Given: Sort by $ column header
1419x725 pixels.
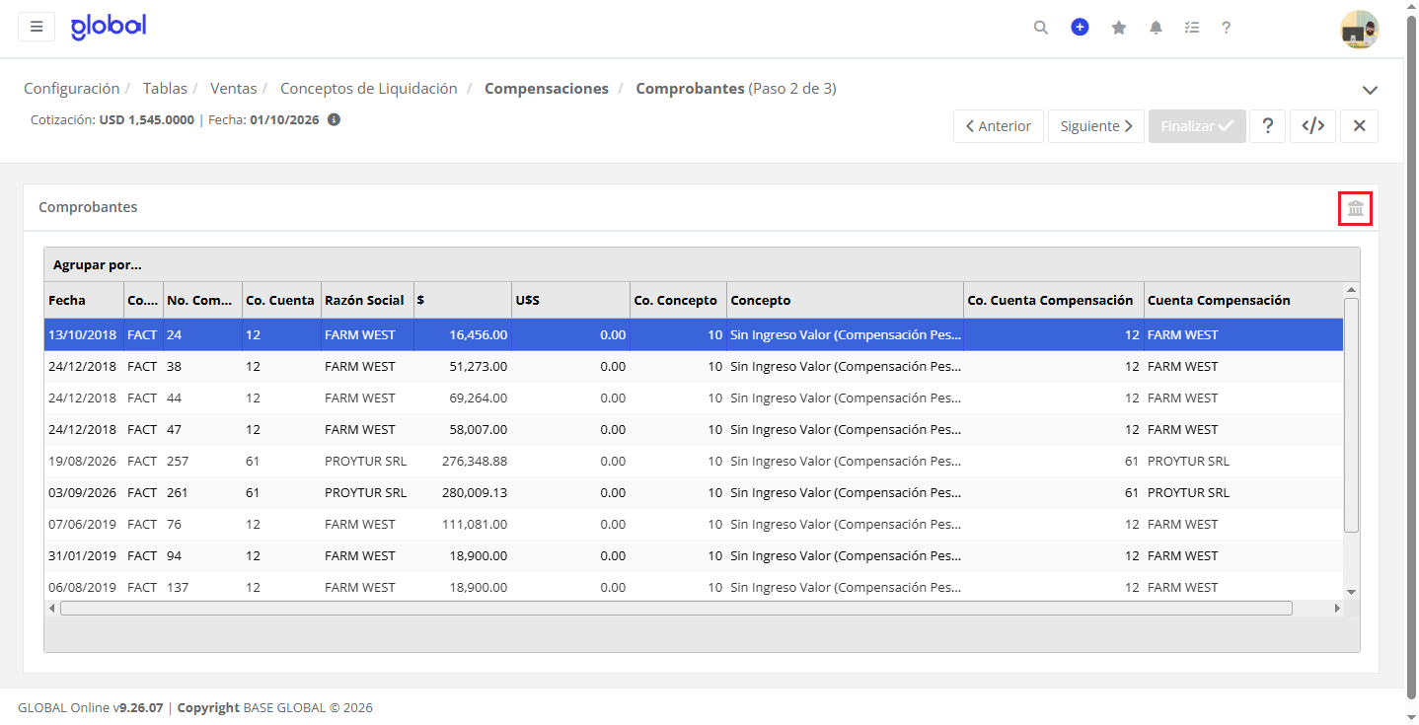Looking at the screenshot, I should [463, 300].
